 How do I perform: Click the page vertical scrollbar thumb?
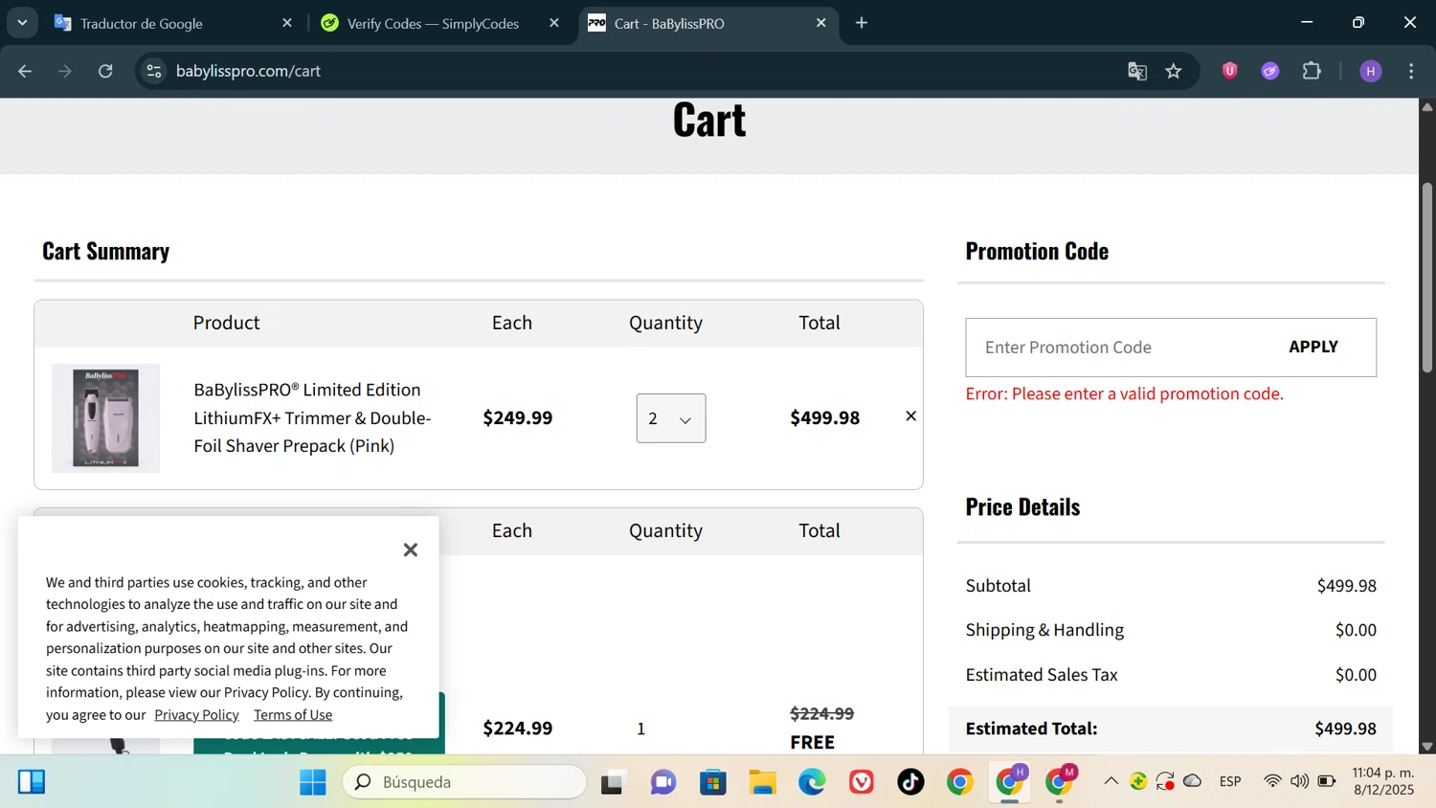[1427, 278]
